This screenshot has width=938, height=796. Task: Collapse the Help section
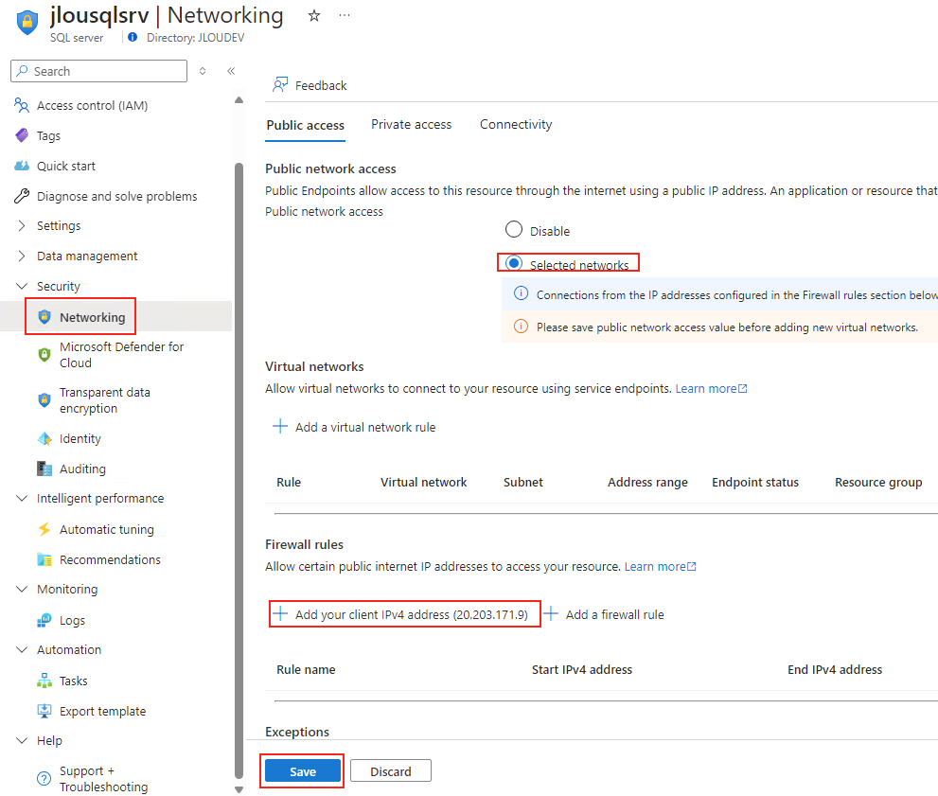tap(22, 740)
